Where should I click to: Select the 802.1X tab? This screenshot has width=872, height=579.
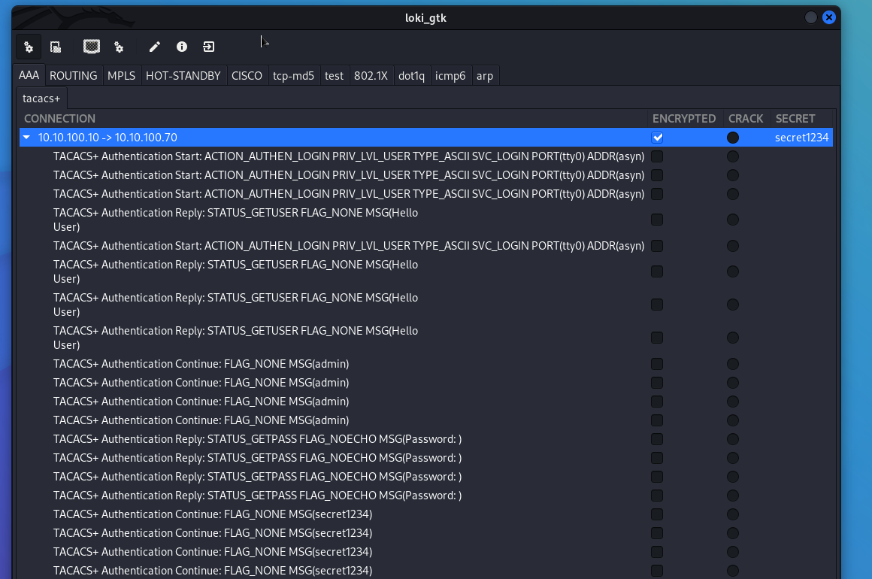coord(371,76)
